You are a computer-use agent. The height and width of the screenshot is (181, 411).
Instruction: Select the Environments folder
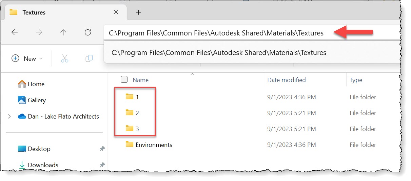point(153,145)
